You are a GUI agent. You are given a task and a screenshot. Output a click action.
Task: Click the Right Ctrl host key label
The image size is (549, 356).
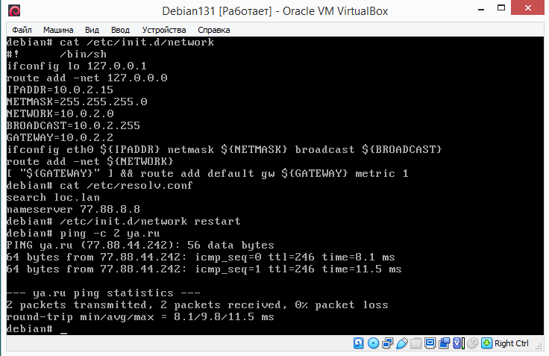(512, 343)
